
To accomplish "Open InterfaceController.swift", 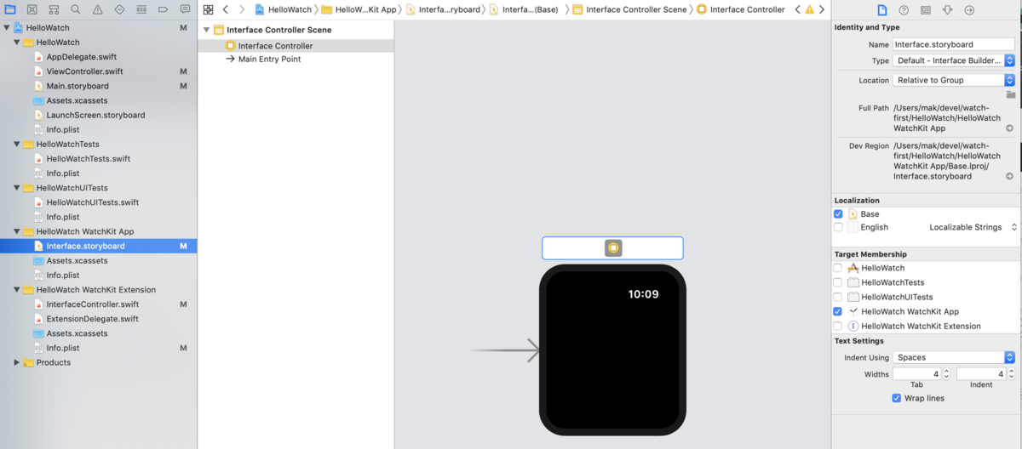I will [x=93, y=304].
